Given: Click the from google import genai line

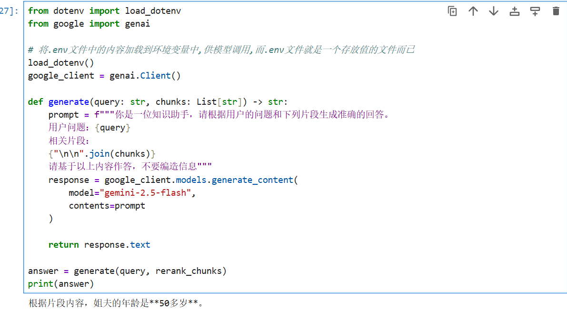Looking at the screenshot, I should [89, 24].
